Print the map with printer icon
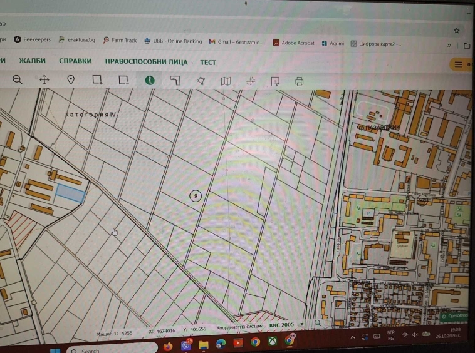The height and width of the screenshot is (353, 475). point(299,81)
